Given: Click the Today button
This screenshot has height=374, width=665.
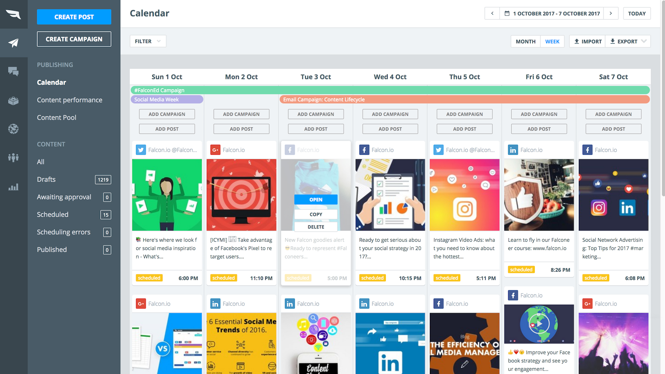Looking at the screenshot, I should pos(637,14).
